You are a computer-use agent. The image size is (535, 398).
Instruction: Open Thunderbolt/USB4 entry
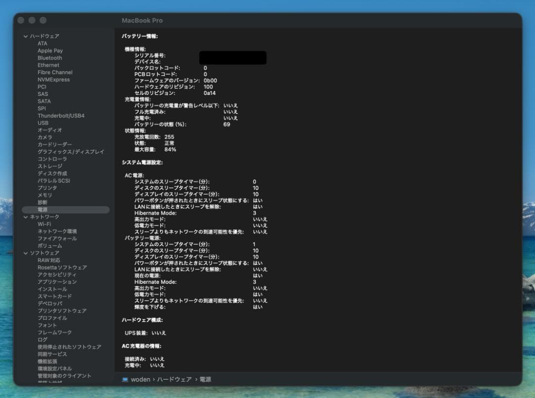[x=61, y=116]
